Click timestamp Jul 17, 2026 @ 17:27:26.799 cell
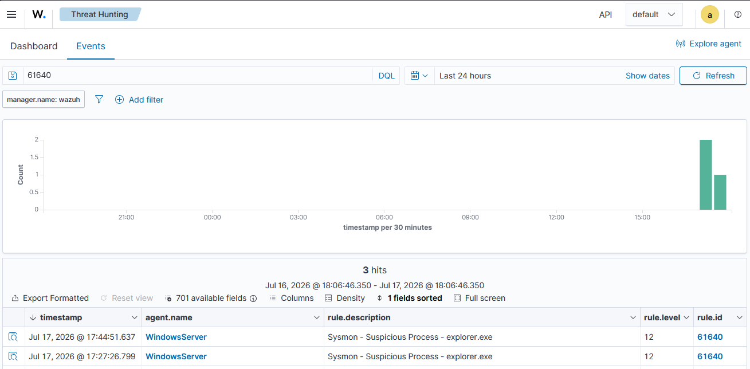This screenshot has height=369, width=750. coord(82,356)
